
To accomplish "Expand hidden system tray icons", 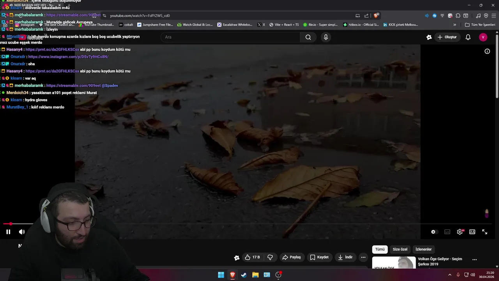I will tap(449, 275).
